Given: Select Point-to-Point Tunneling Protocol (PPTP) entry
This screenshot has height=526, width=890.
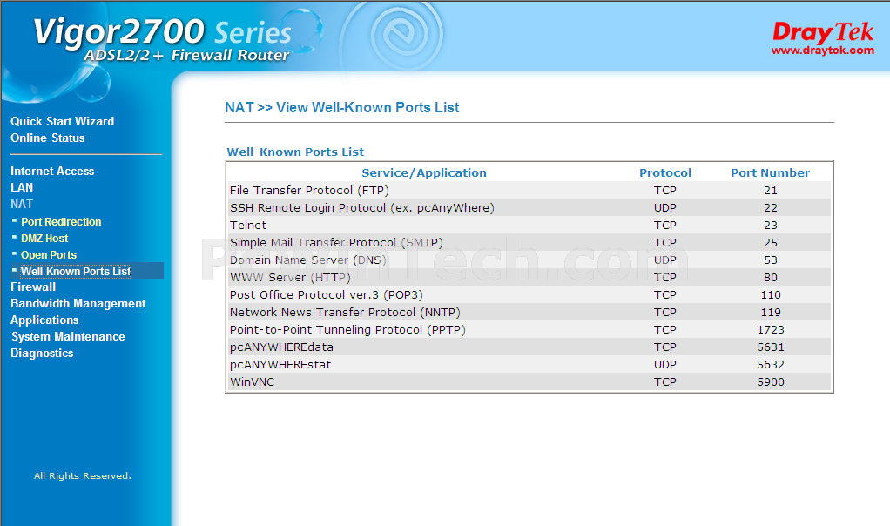Looking at the screenshot, I should [347, 330].
